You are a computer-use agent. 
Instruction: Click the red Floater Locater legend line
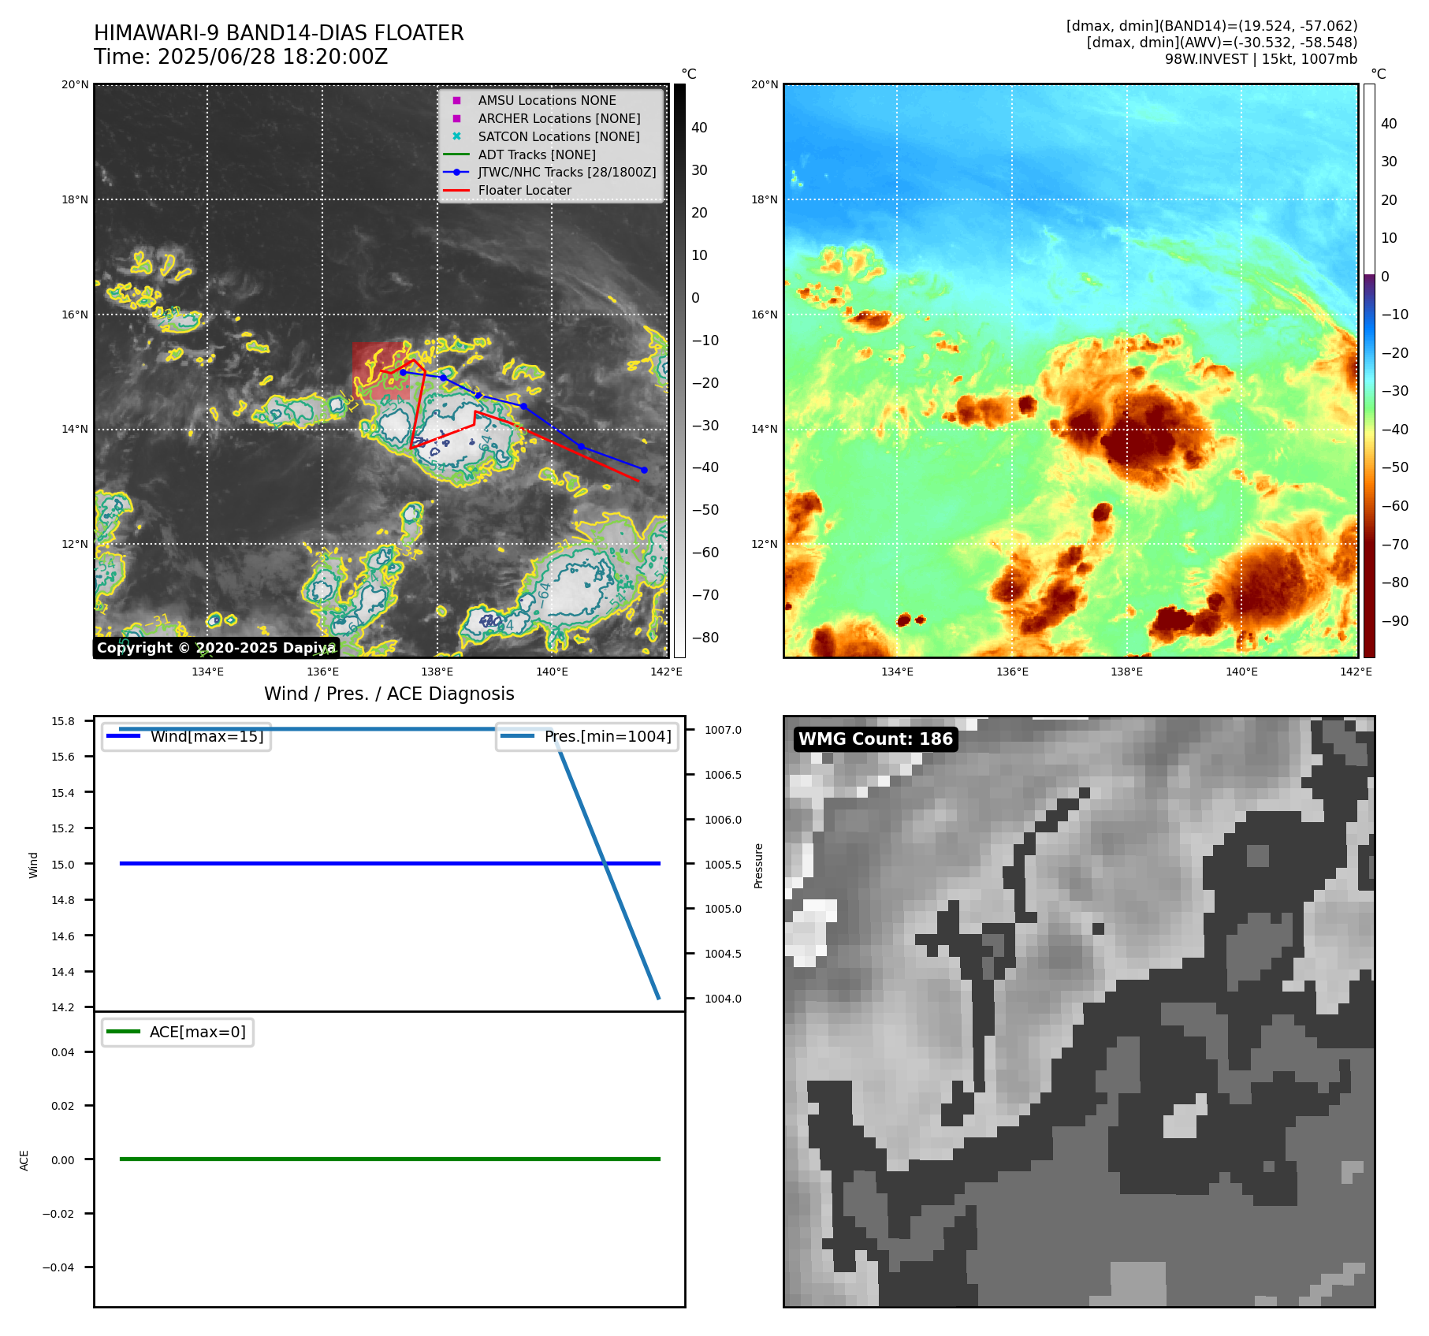click(456, 190)
